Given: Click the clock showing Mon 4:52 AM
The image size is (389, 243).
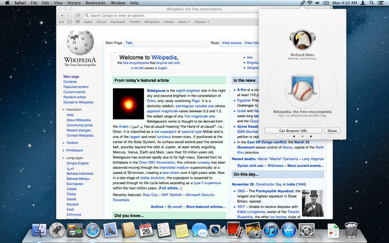Looking at the screenshot, I should 345,3.
